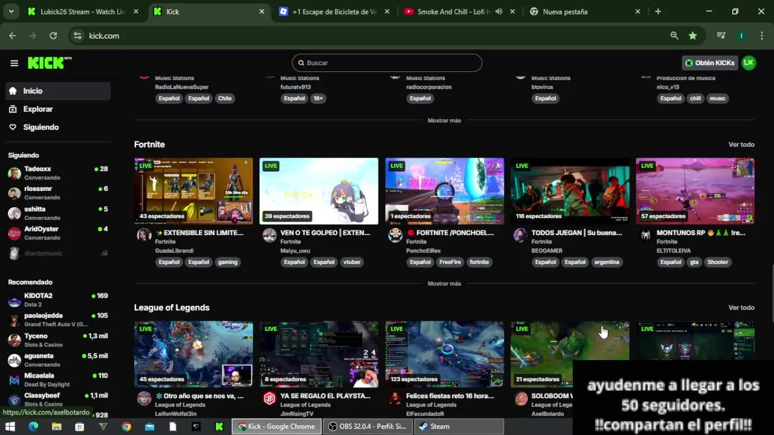This screenshot has height=435, width=774.
Task: Click the gaming tag under GuadaLibrandi
Action: click(227, 262)
